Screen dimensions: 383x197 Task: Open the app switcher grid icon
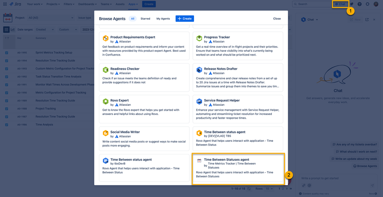tap(5, 4)
